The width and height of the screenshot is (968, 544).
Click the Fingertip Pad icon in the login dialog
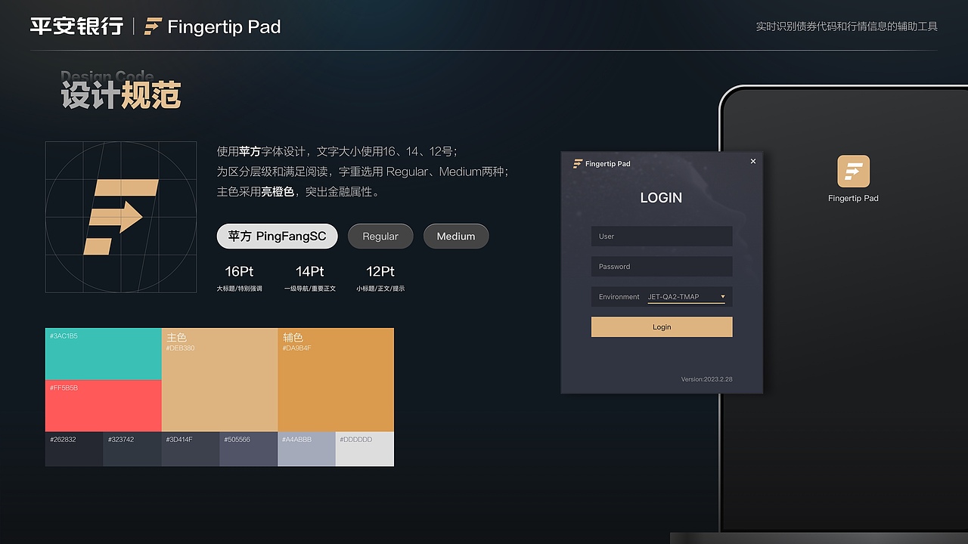coord(578,163)
